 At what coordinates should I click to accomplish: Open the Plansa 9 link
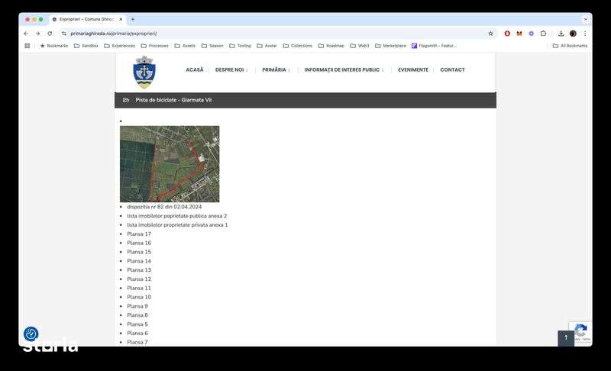137,306
